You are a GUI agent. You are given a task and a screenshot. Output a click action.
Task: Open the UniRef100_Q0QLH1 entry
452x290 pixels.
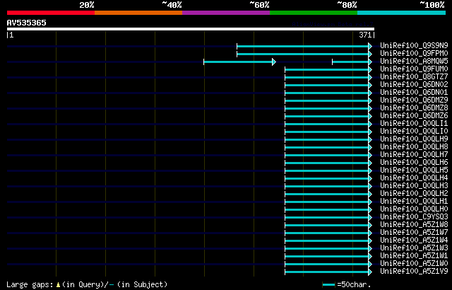414,201
